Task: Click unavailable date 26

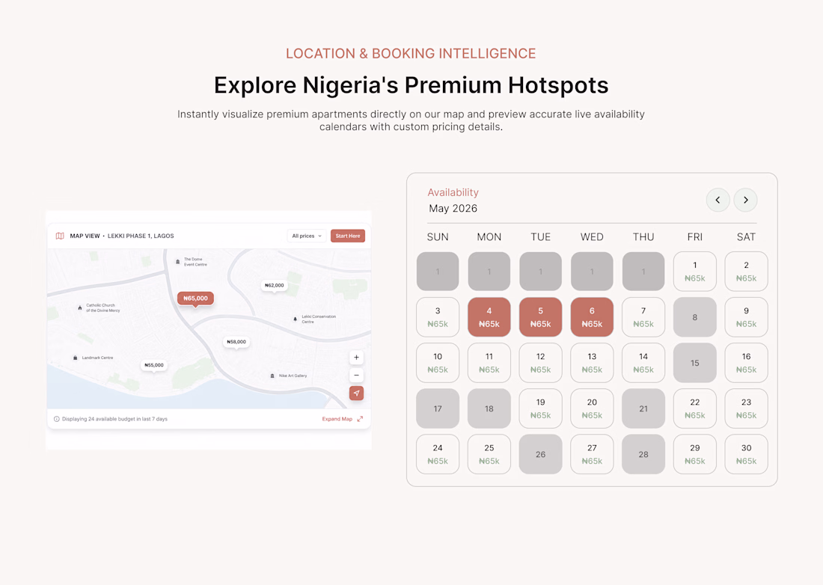Action: [541, 454]
